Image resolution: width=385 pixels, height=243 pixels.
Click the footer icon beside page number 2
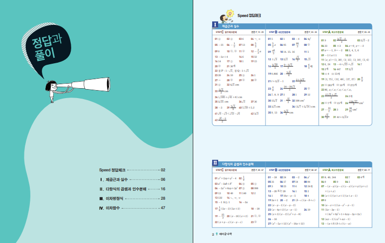[x=217, y=234]
